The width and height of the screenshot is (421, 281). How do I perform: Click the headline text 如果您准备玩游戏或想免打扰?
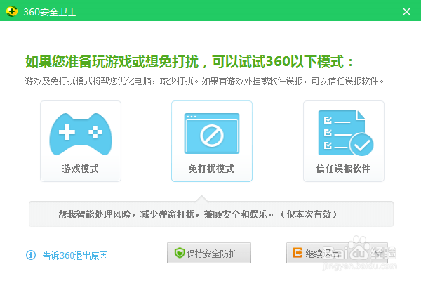(x=112, y=62)
